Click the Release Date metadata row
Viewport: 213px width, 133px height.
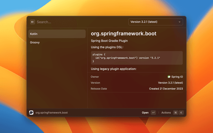tap(136, 89)
